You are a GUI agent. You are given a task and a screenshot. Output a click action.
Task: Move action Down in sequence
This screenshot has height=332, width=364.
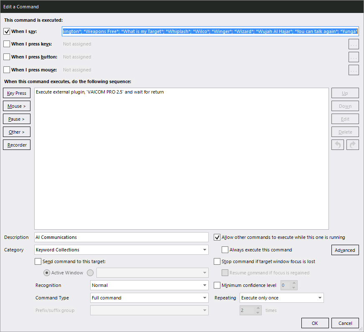coord(345,106)
